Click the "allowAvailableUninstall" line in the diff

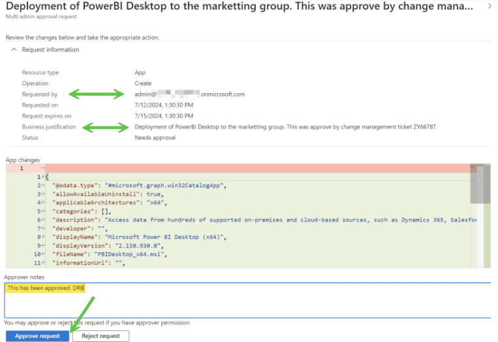[107, 194]
